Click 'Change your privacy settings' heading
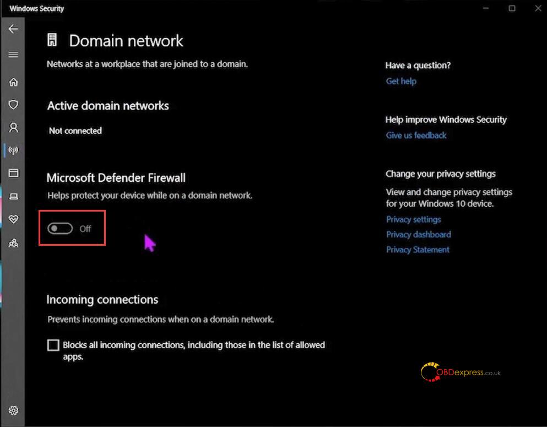This screenshot has width=547, height=427. click(441, 174)
